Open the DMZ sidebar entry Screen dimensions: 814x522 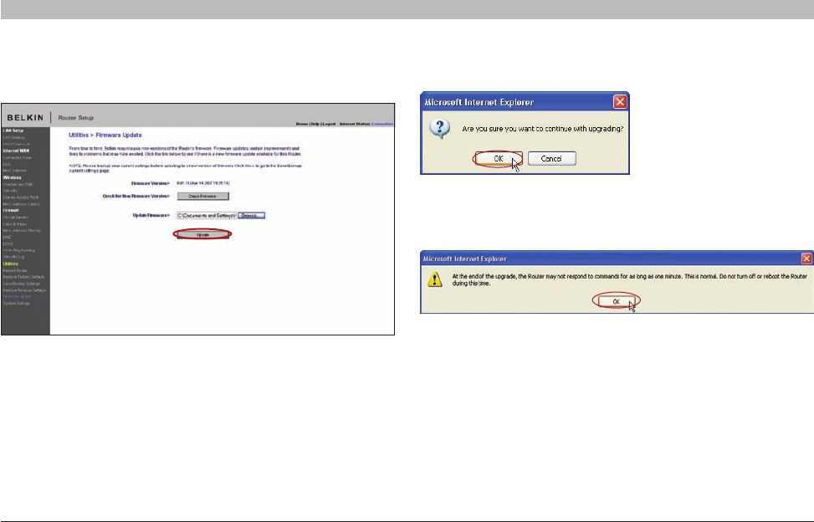[x=7, y=237]
